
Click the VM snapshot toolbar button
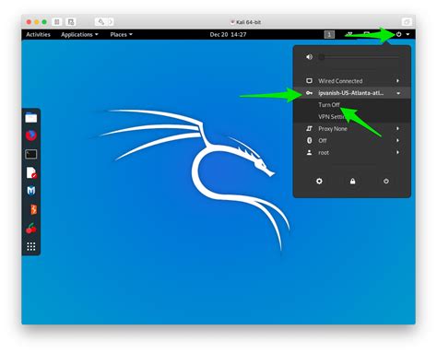[x=71, y=22]
